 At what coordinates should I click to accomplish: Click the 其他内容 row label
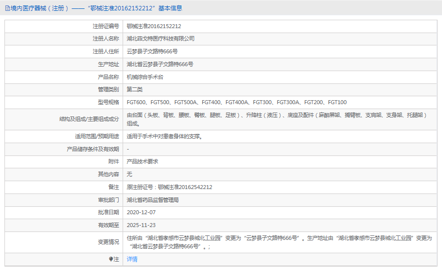click(x=109, y=174)
